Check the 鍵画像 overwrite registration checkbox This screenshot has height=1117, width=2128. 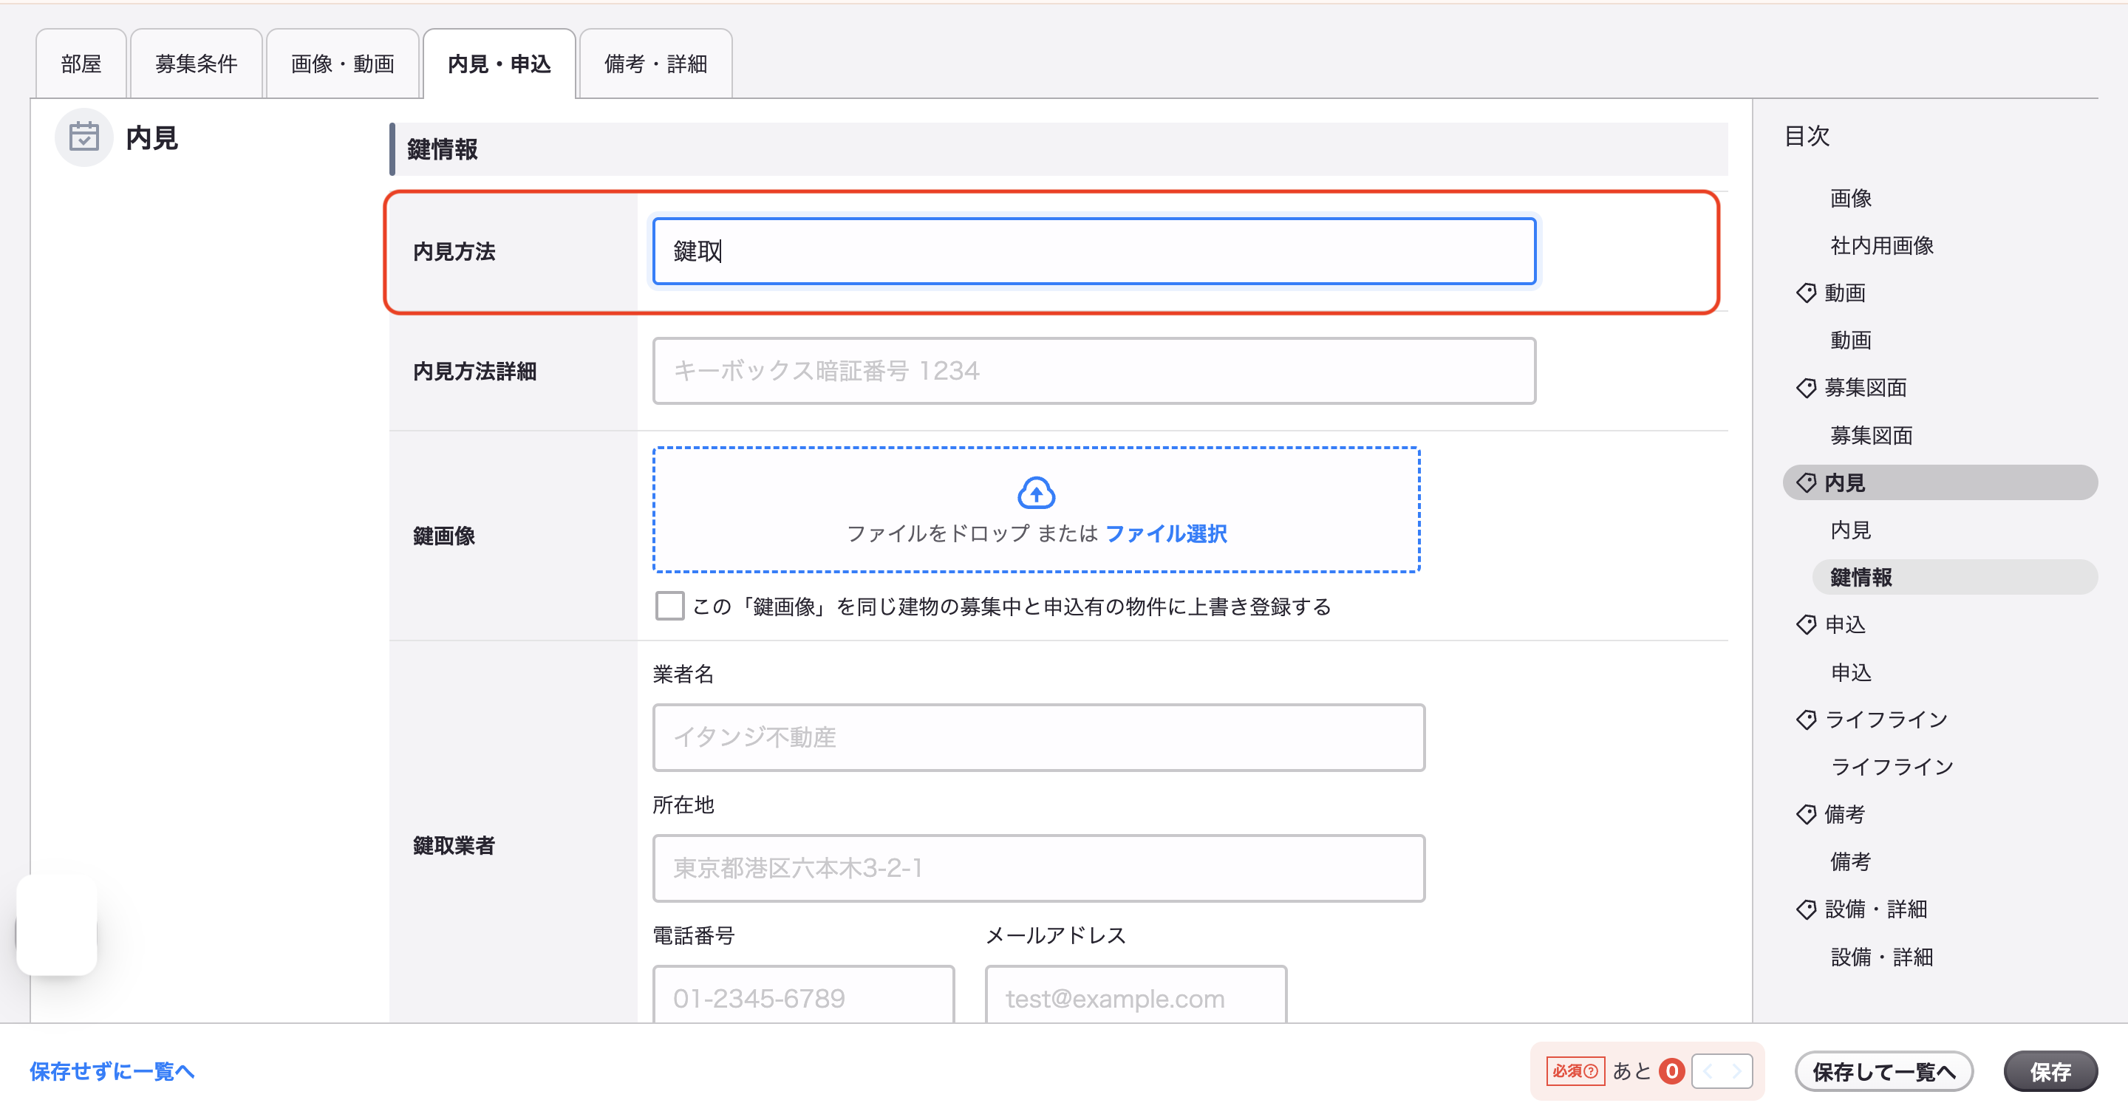(669, 606)
